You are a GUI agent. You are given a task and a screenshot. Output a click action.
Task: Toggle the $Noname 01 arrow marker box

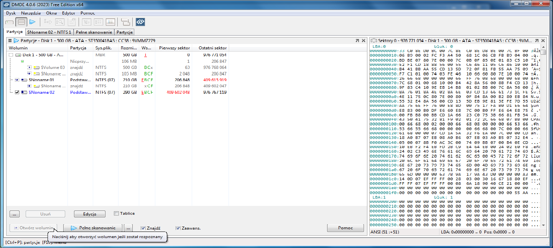(17, 80)
